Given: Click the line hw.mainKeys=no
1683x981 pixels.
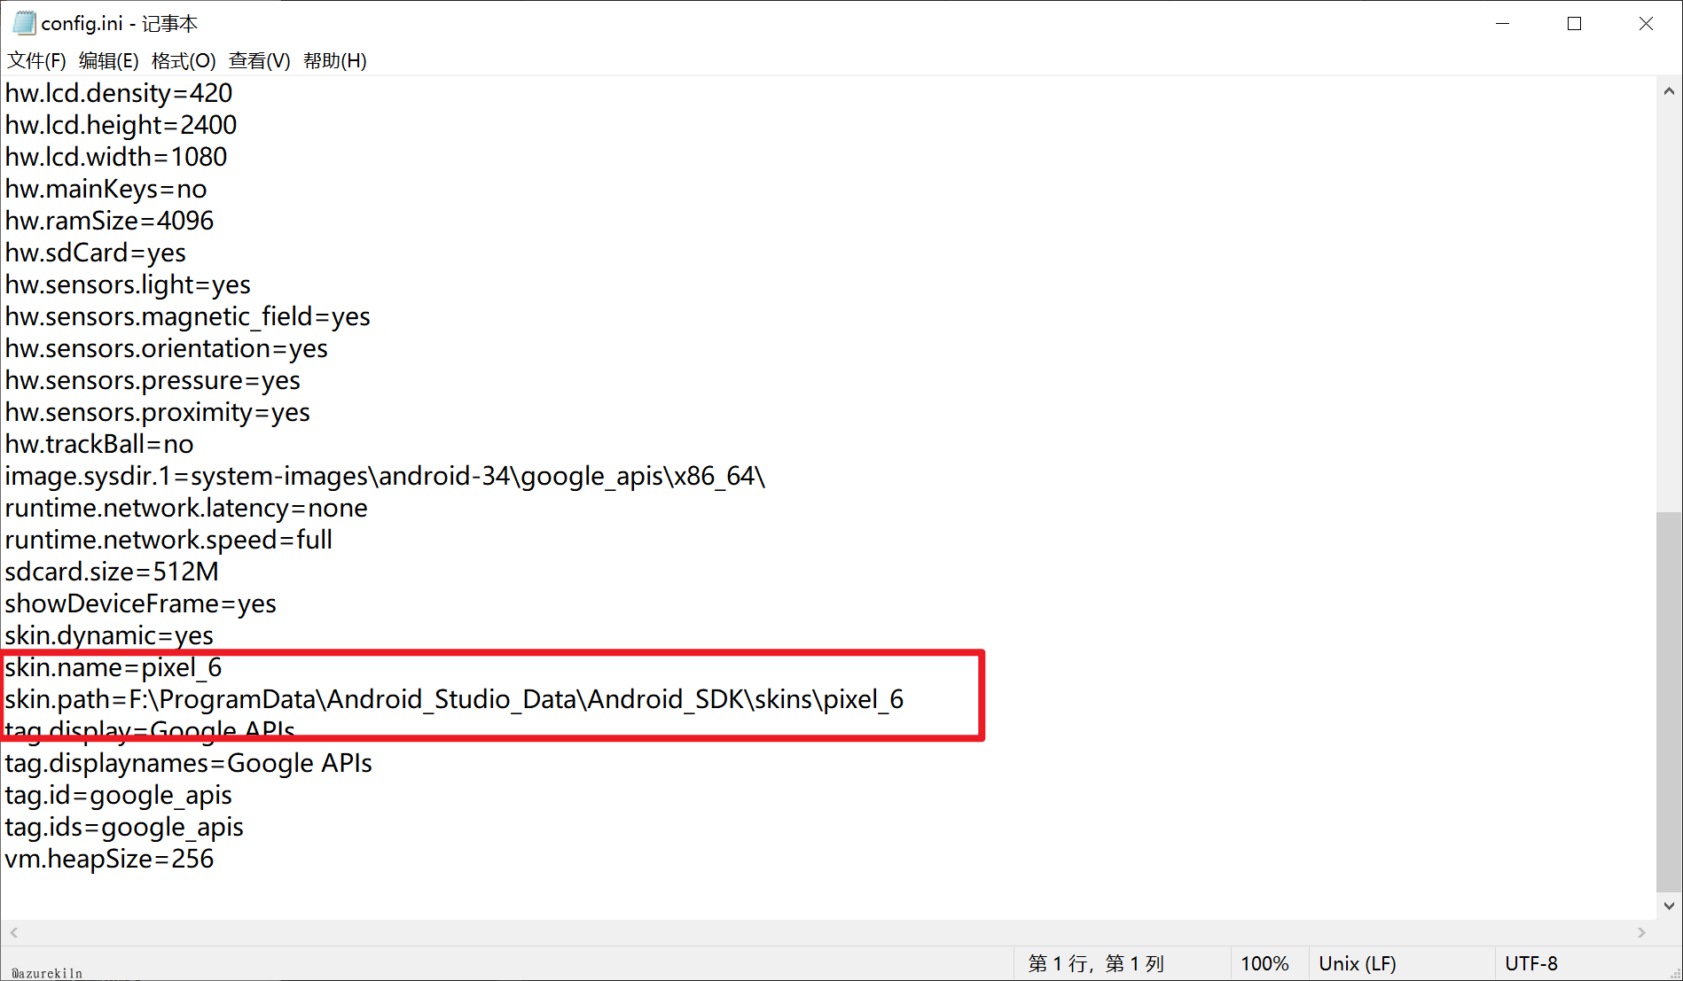Looking at the screenshot, I should tap(106, 189).
